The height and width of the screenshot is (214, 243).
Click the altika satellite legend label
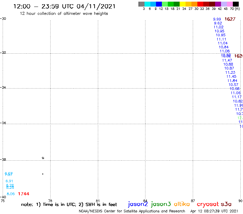click(x=182, y=204)
